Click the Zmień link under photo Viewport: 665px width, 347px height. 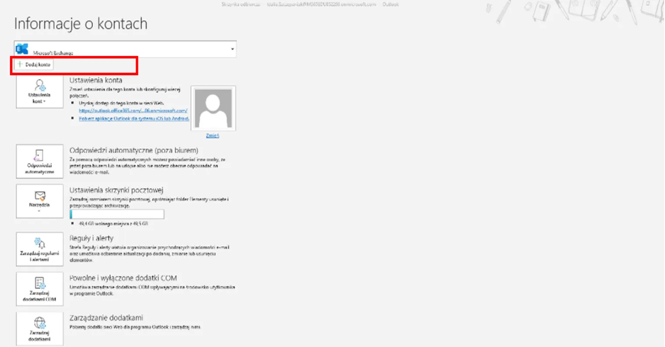(x=212, y=136)
